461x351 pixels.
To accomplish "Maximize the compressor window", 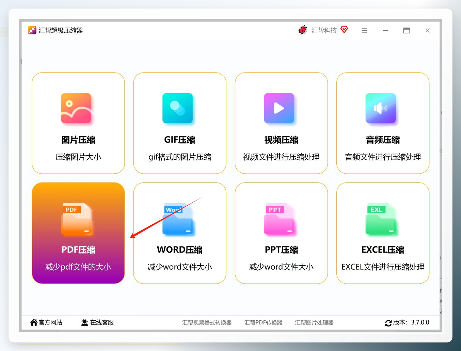I will point(407,31).
